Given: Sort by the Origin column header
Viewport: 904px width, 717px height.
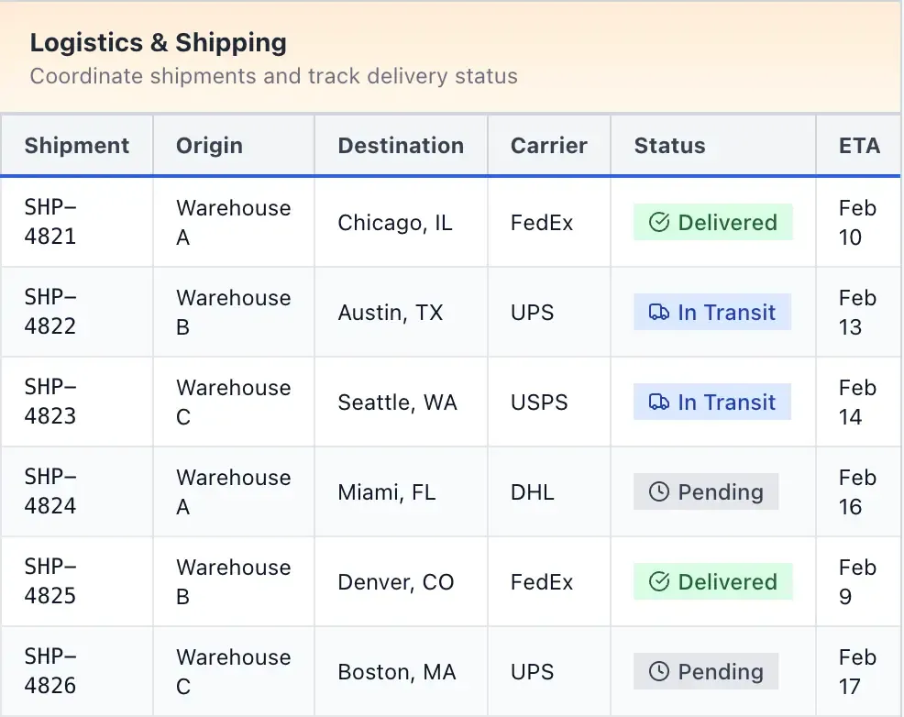Looking at the screenshot, I should tap(210, 146).
